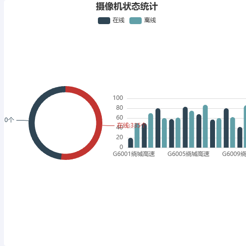This screenshot has width=246, height=246.
Task: Click the 60 y-axis tick label
Action: 120,118
